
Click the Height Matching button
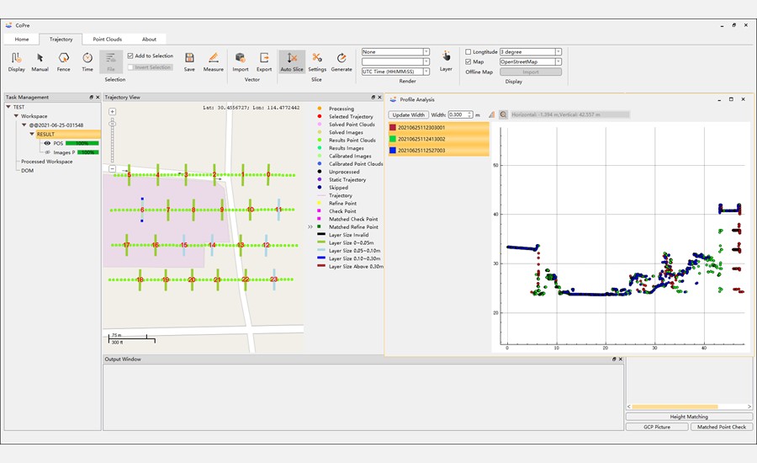coord(689,417)
